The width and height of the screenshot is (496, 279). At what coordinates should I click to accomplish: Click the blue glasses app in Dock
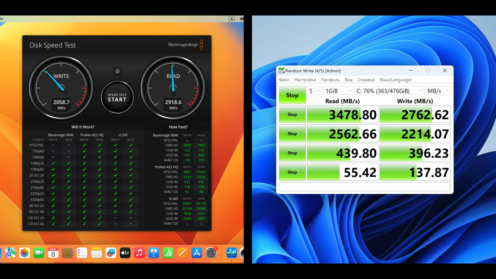click(x=231, y=253)
